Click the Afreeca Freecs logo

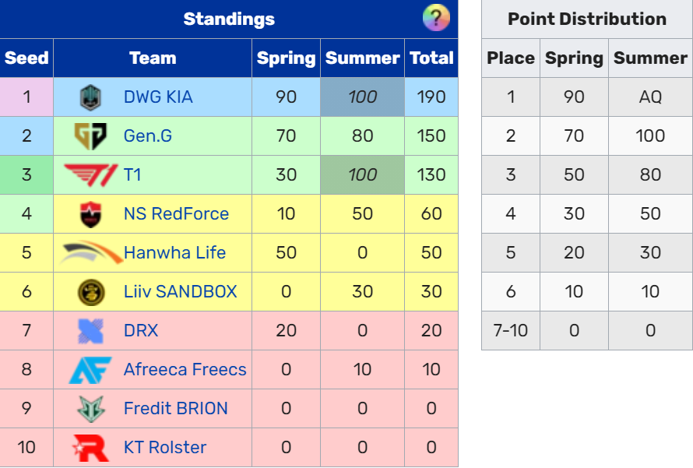[90, 370]
